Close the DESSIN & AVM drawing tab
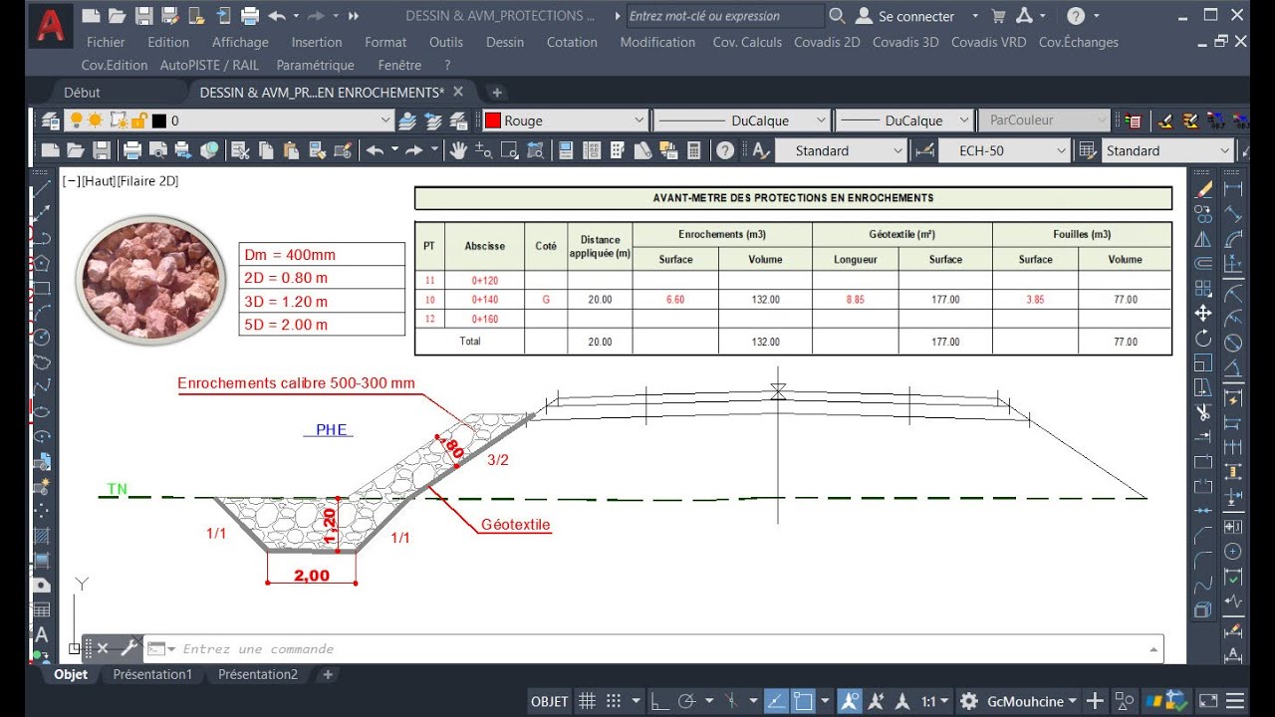 pos(458,92)
